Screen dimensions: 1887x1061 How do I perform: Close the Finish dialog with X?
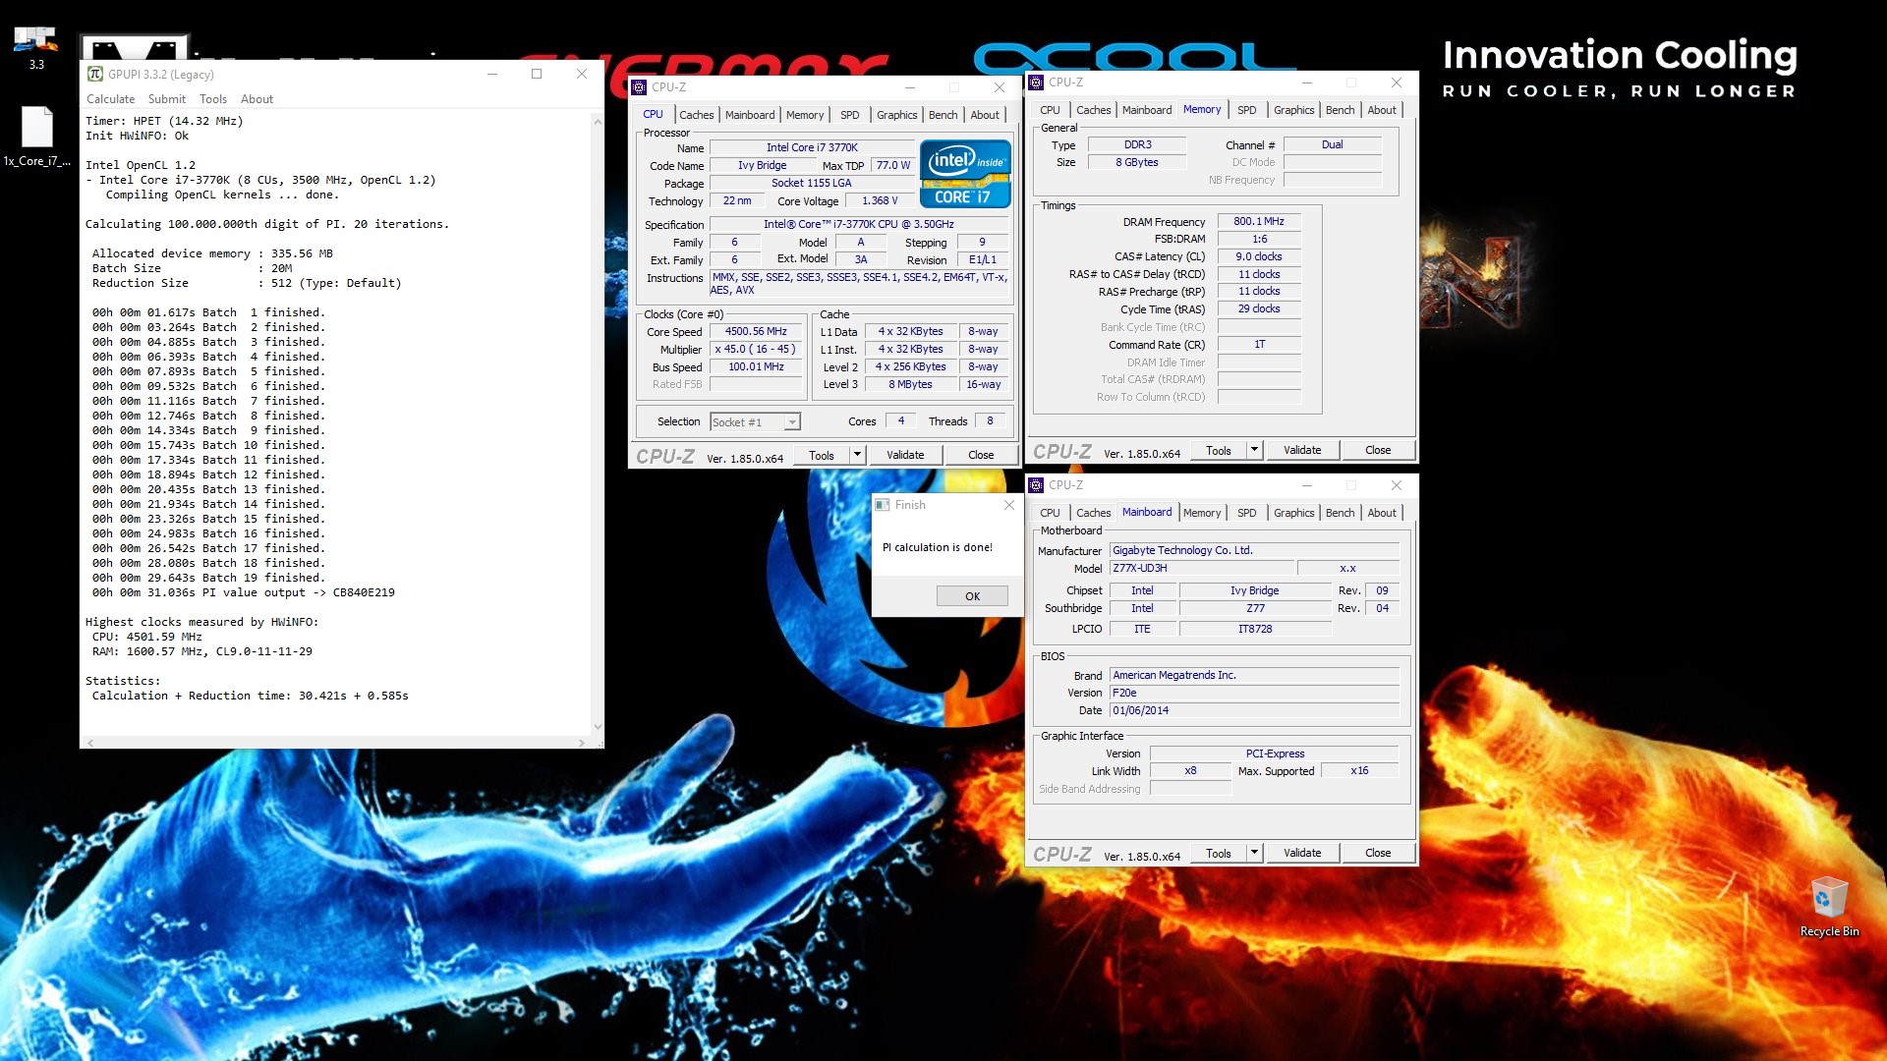click(1008, 505)
